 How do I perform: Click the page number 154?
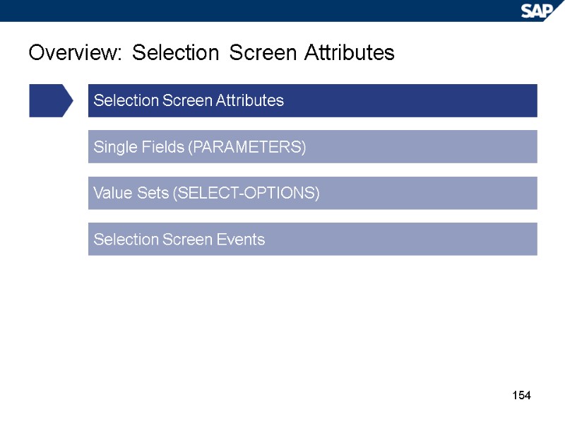coord(521,395)
